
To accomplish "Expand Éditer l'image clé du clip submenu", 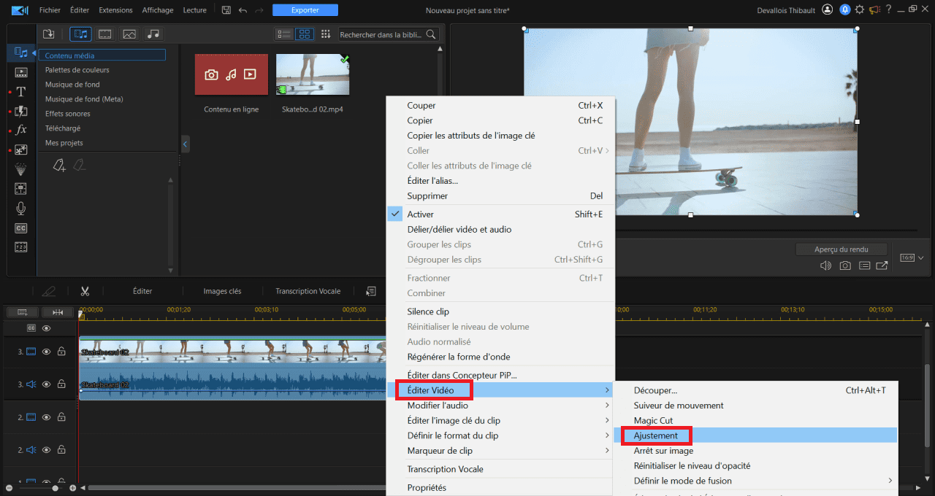I will click(500, 421).
